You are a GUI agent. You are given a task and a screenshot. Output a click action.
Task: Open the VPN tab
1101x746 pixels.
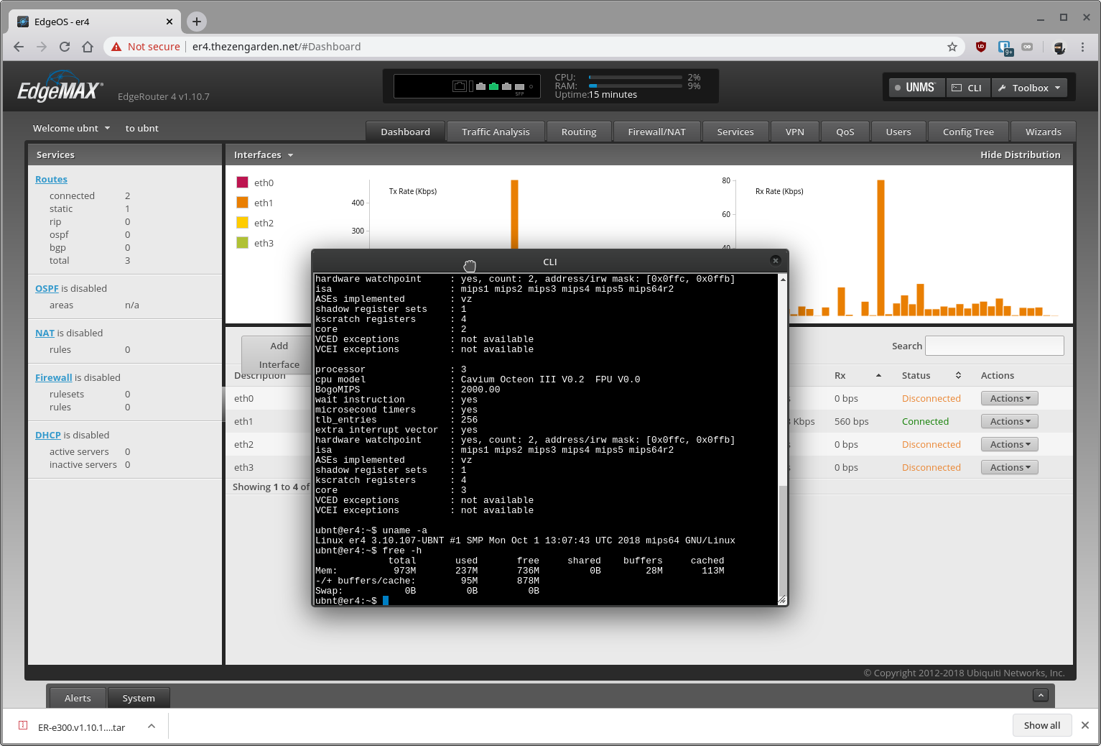[795, 132]
